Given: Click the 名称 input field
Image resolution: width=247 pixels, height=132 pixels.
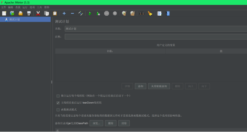Looking at the screenshot, I should (x=156, y=29).
